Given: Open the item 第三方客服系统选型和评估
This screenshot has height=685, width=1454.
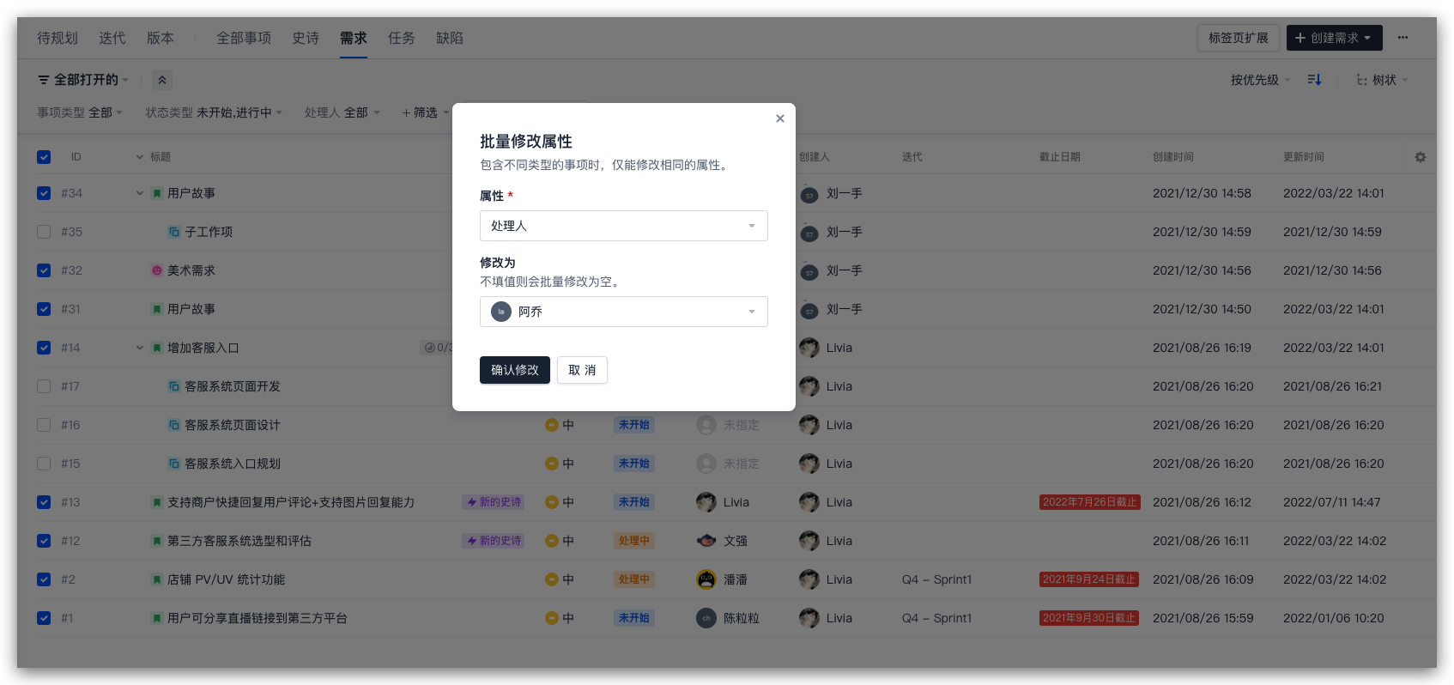Looking at the screenshot, I should click(239, 541).
